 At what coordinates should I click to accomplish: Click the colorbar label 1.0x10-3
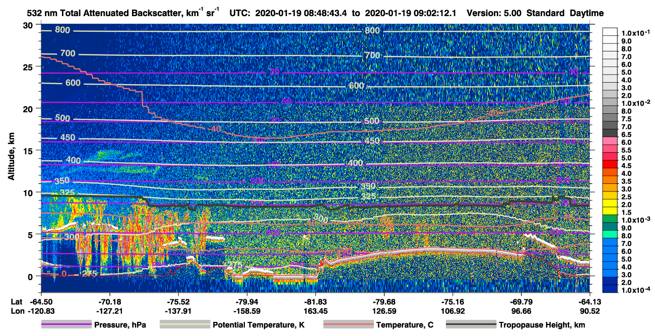click(x=636, y=219)
